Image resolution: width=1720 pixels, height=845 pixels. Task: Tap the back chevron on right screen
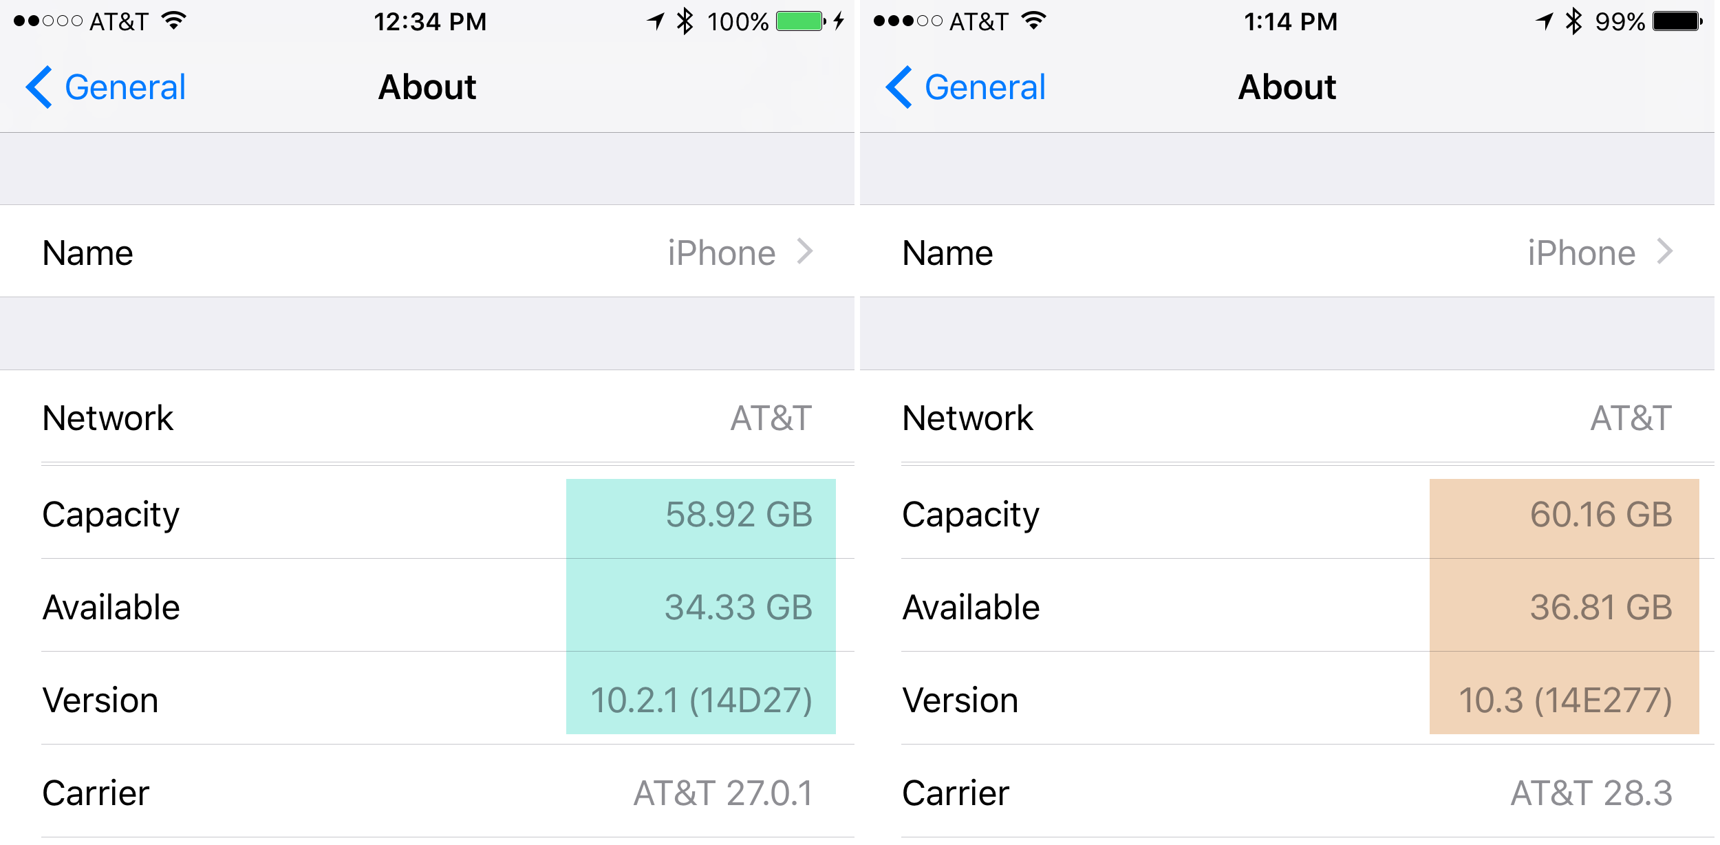pos(899,87)
